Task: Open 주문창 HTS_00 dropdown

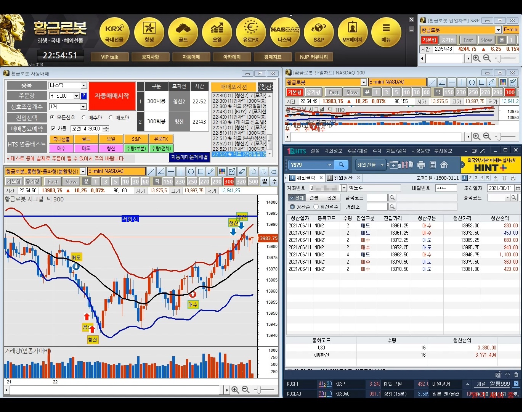Action: tap(76, 96)
